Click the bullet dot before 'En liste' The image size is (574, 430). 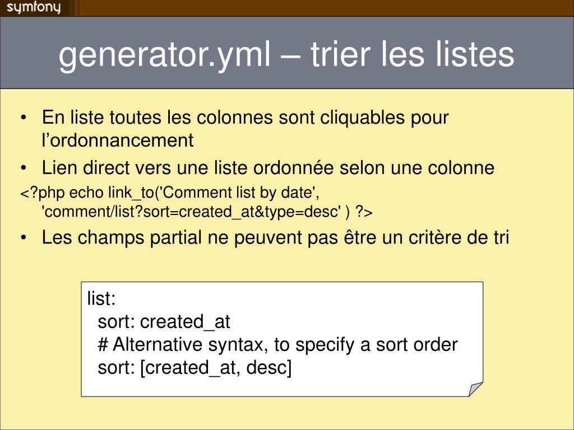(x=24, y=118)
